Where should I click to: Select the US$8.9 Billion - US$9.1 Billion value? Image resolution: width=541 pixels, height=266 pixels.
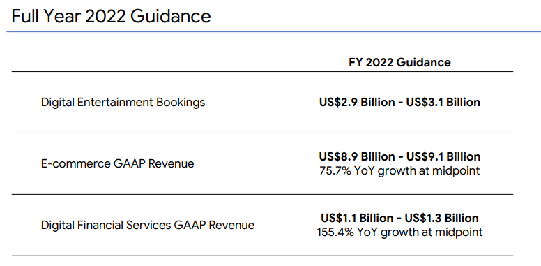point(399,156)
